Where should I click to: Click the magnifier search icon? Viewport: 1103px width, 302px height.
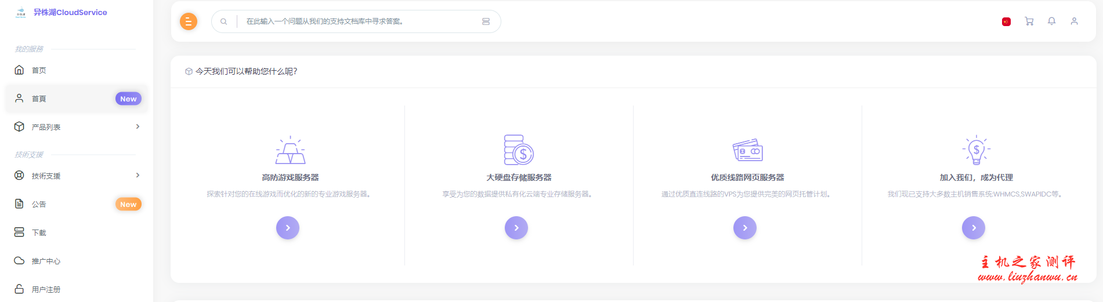pyautogui.click(x=223, y=21)
